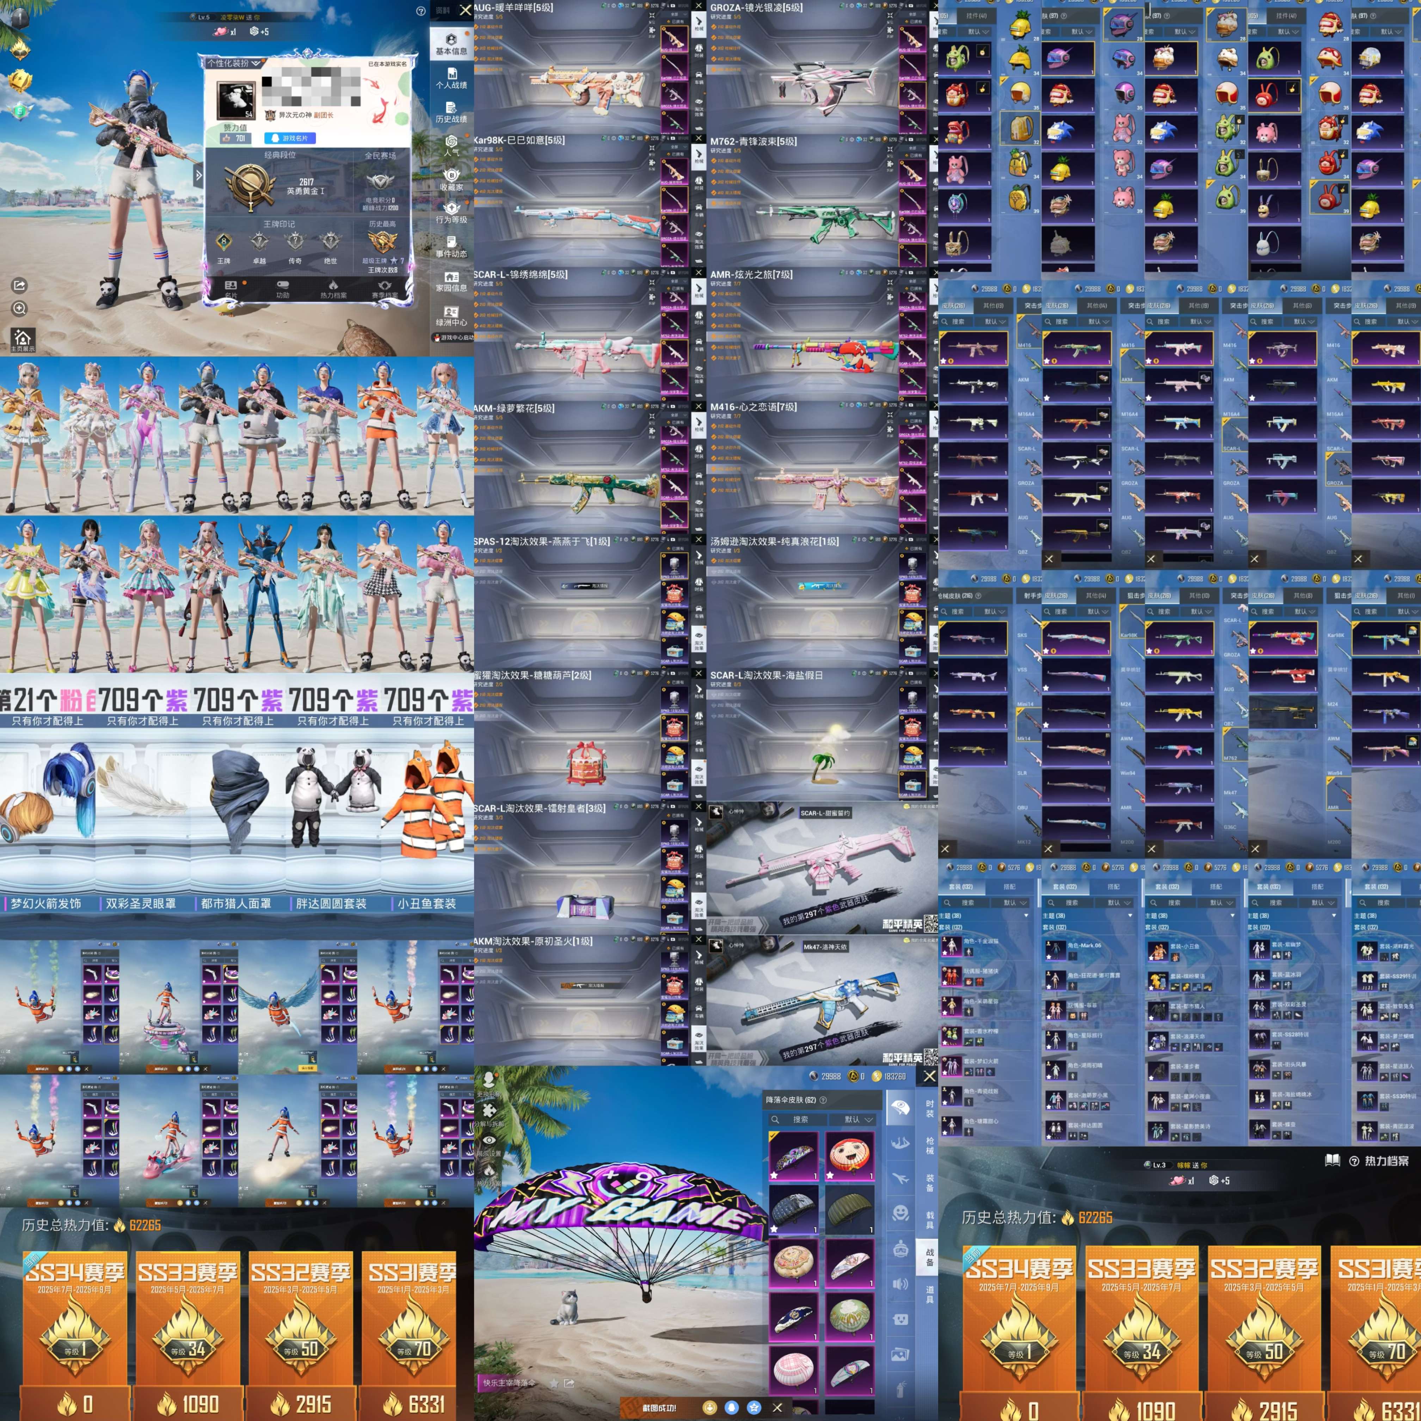Click the 传奇 locked badge

click(x=294, y=241)
